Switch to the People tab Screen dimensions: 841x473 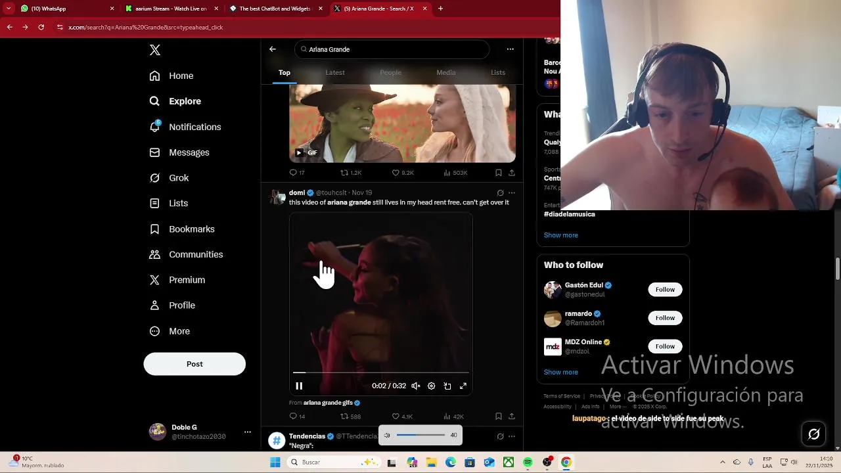390,72
